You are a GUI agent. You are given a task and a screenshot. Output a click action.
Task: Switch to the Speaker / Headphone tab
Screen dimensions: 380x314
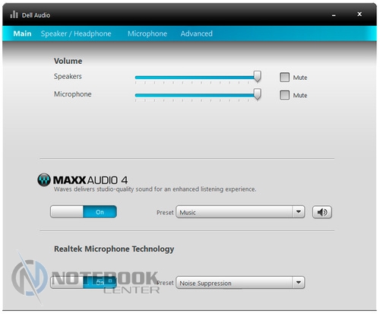point(76,33)
